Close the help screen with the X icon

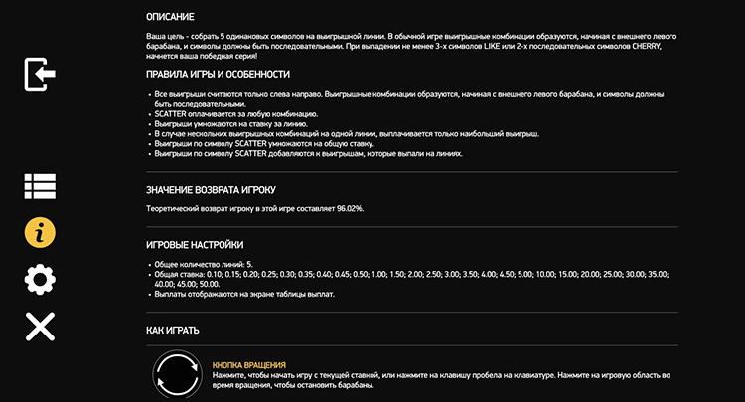[39, 326]
